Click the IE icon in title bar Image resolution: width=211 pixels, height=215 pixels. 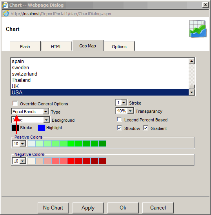click(5, 5)
